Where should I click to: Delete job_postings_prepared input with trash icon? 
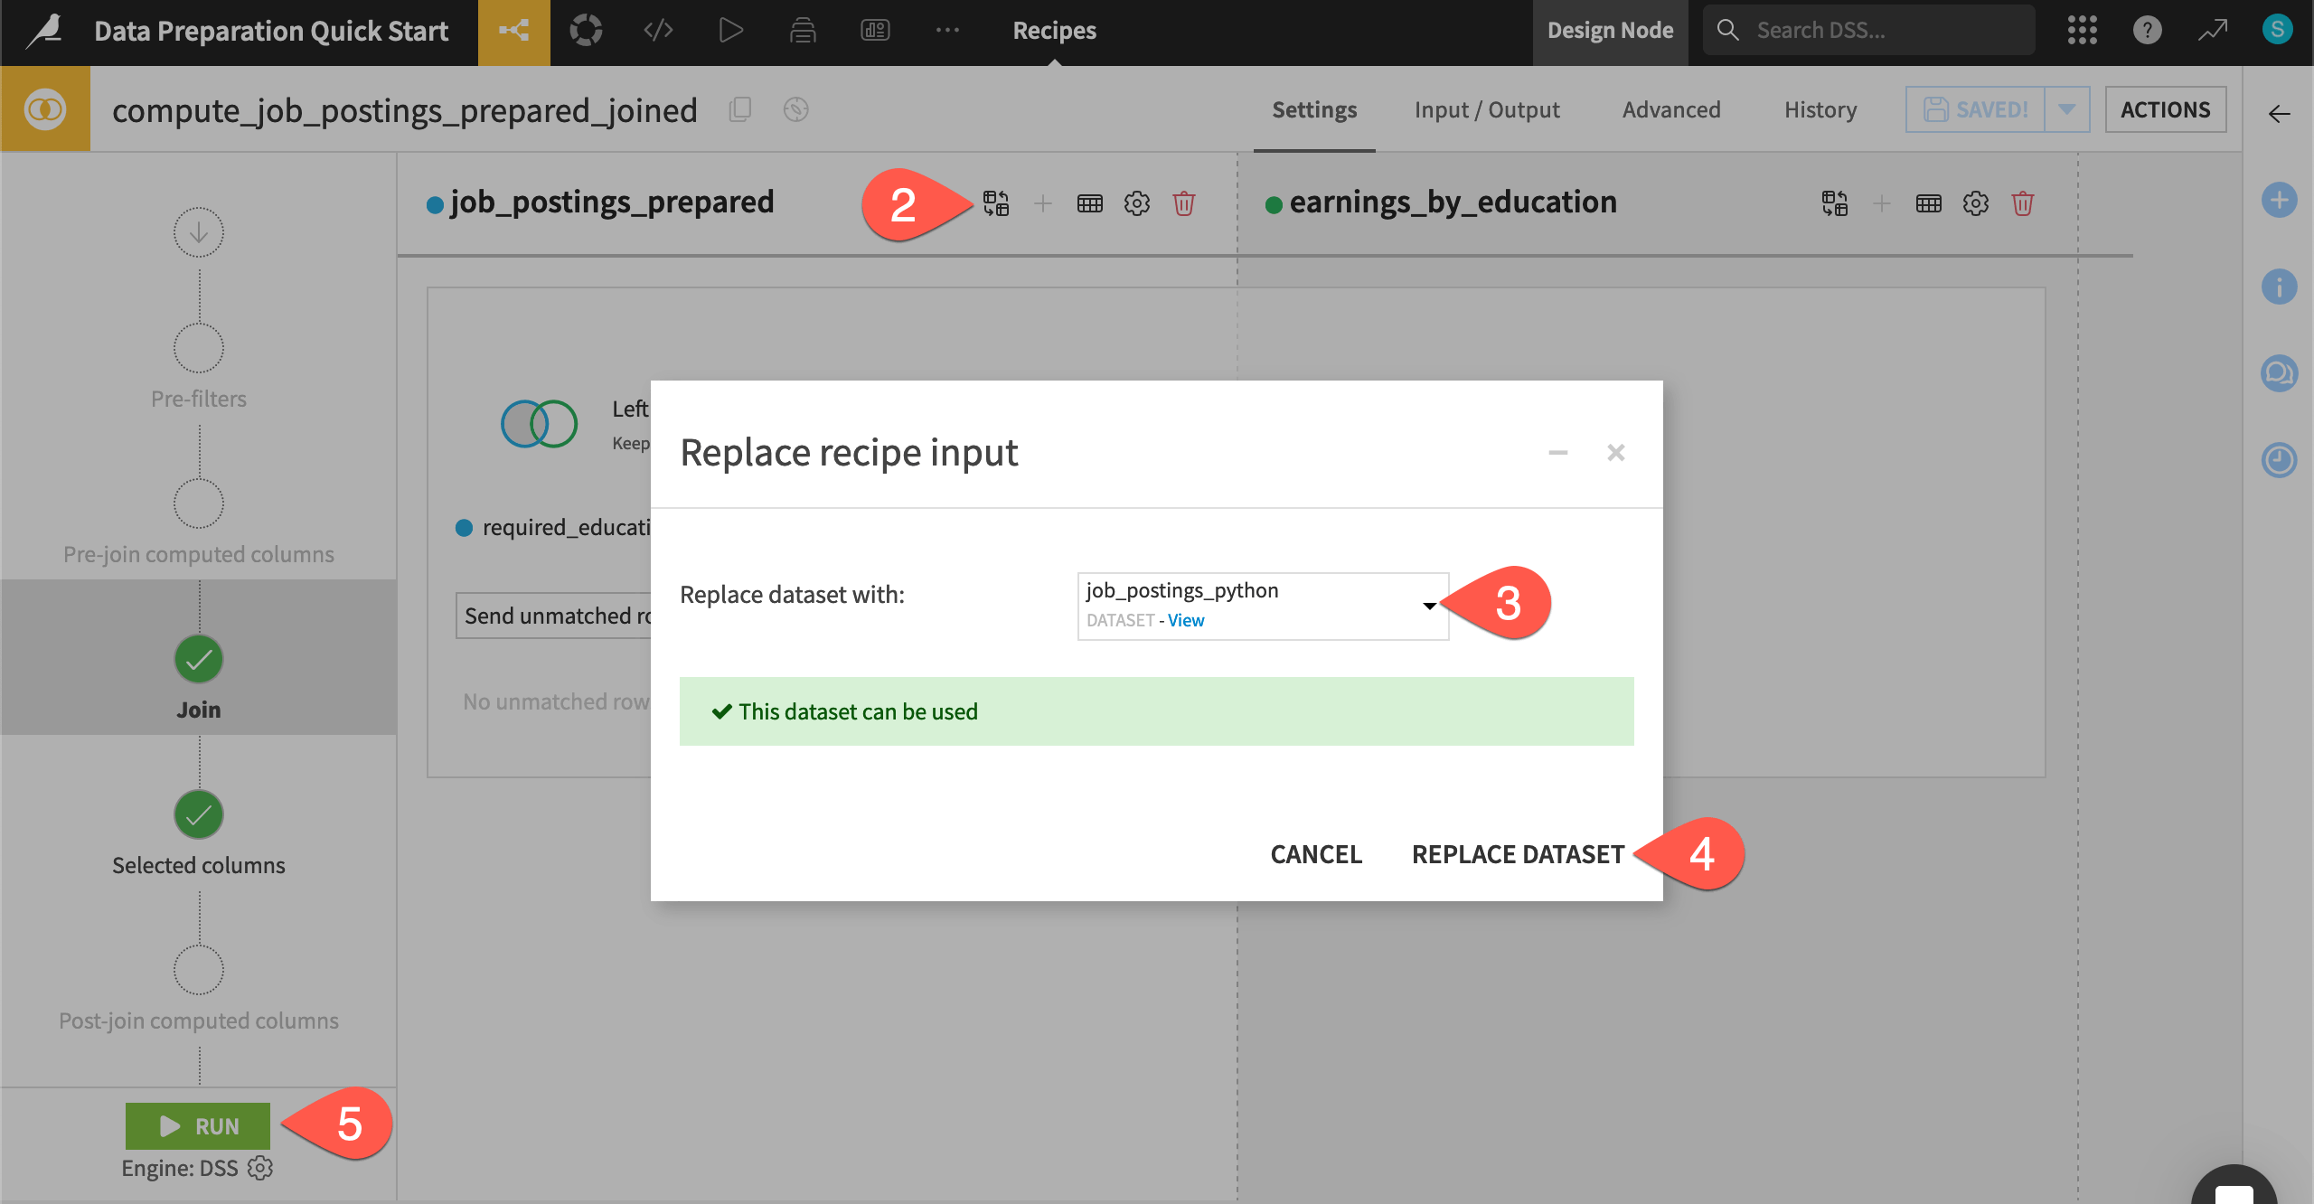pyautogui.click(x=1183, y=203)
